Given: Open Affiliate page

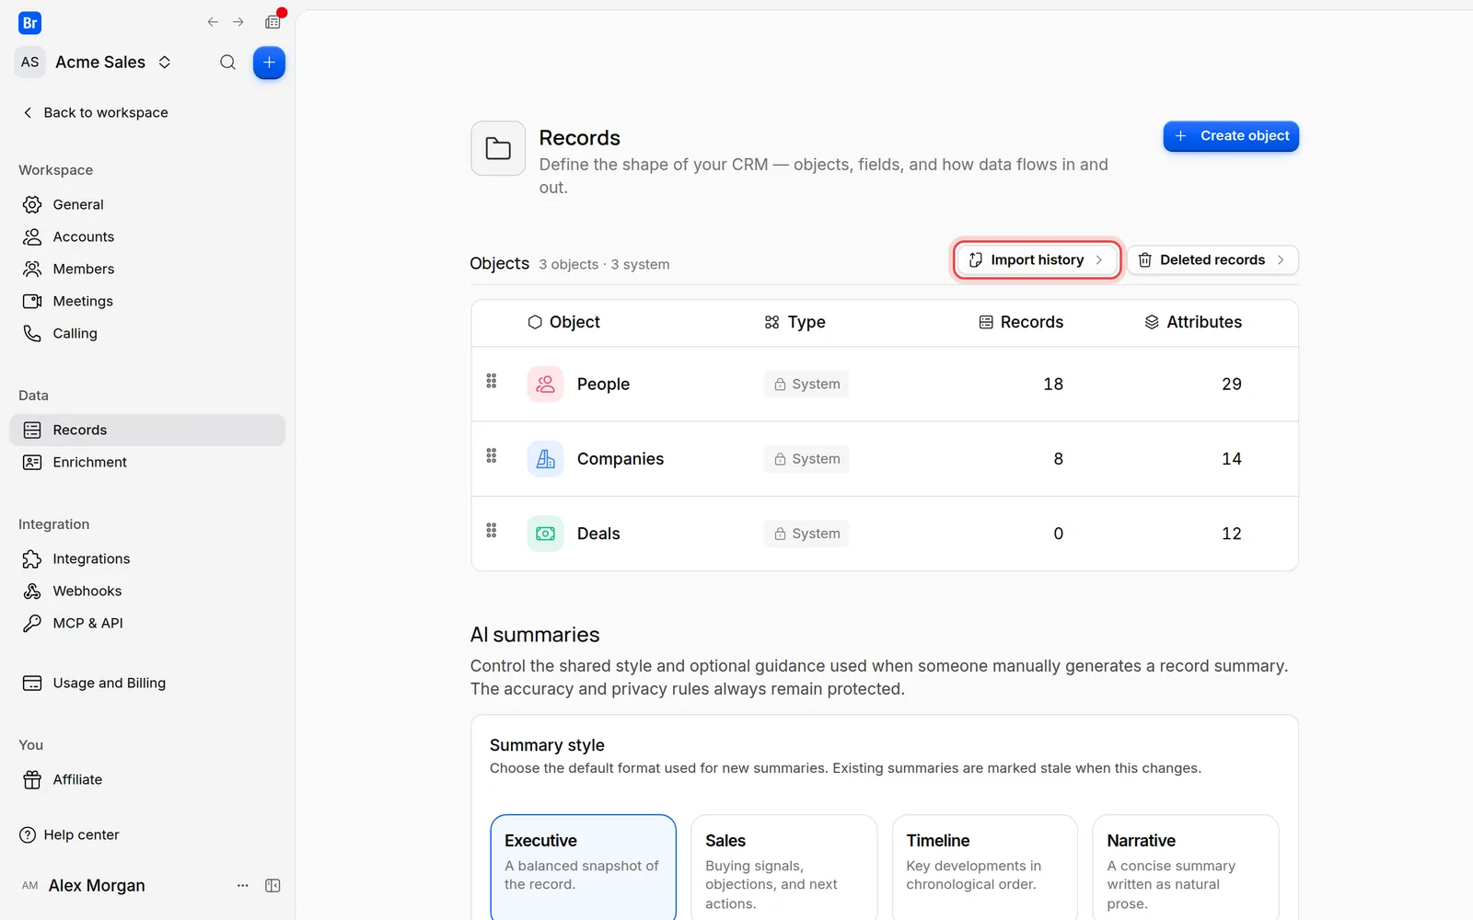Looking at the screenshot, I should tap(147, 779).
